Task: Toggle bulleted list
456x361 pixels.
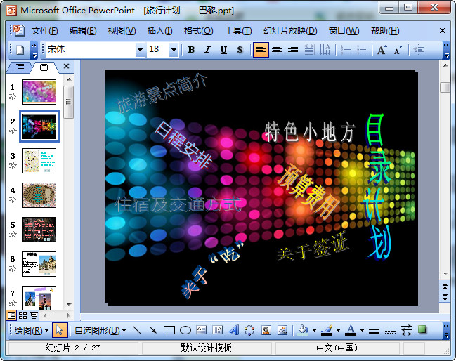Action: click(362, 50)
